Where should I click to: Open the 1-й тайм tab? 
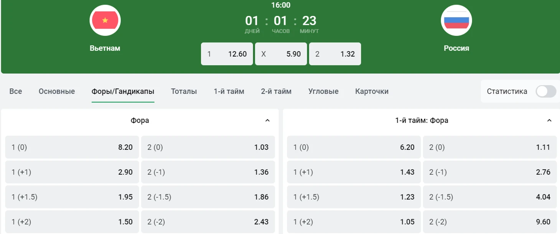[x=229, y=91]
